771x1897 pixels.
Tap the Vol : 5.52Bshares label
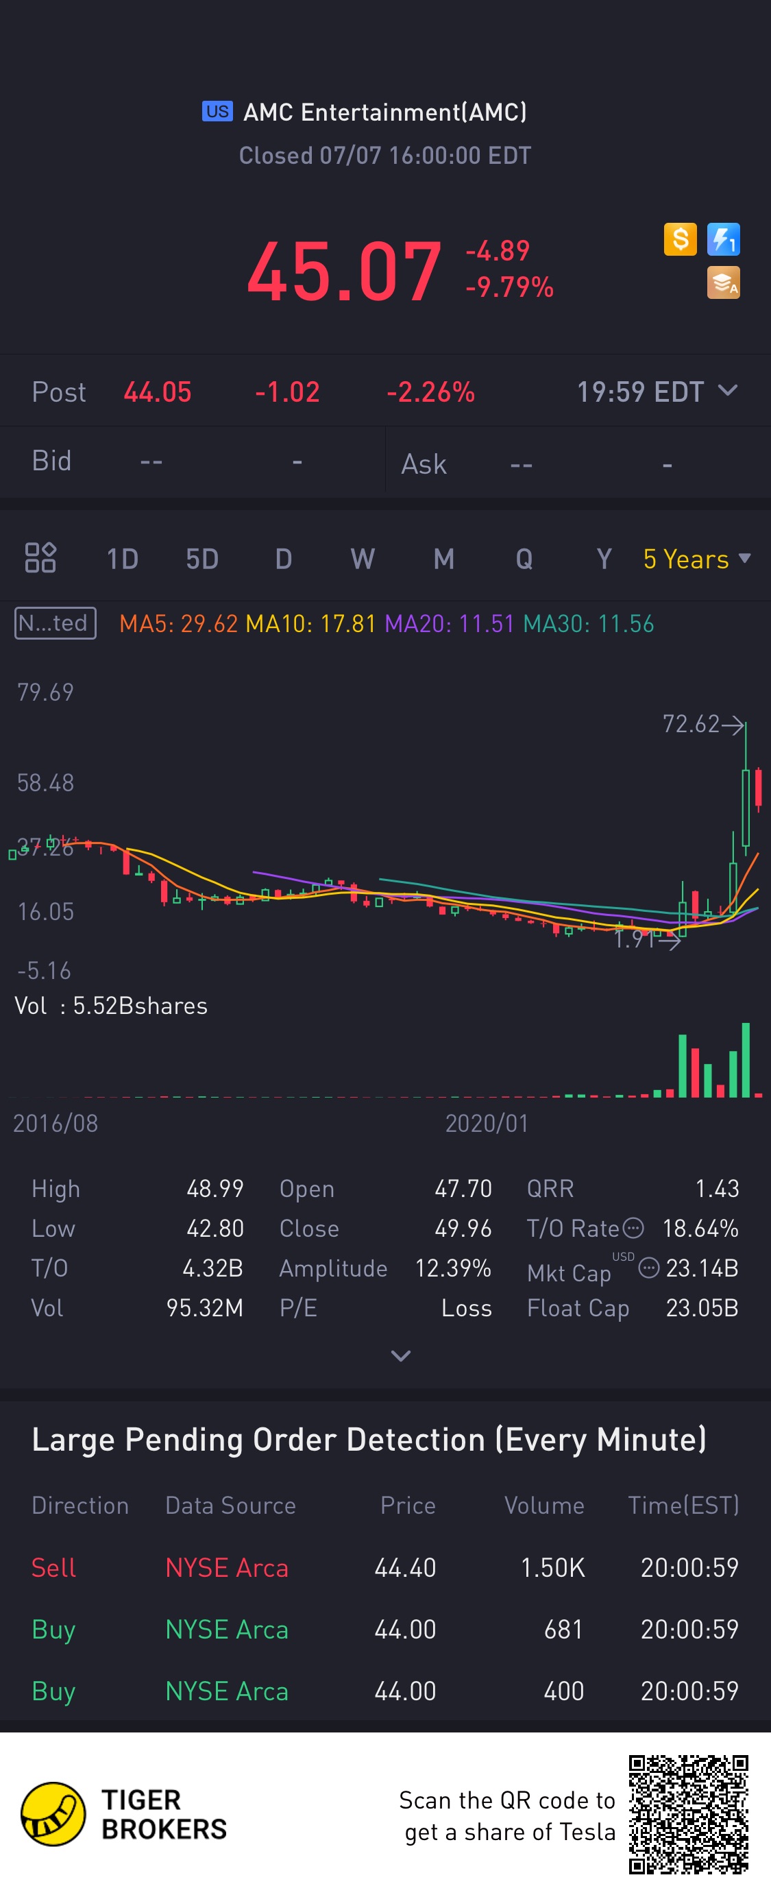pyautogui.click(x=111, y=1005)
